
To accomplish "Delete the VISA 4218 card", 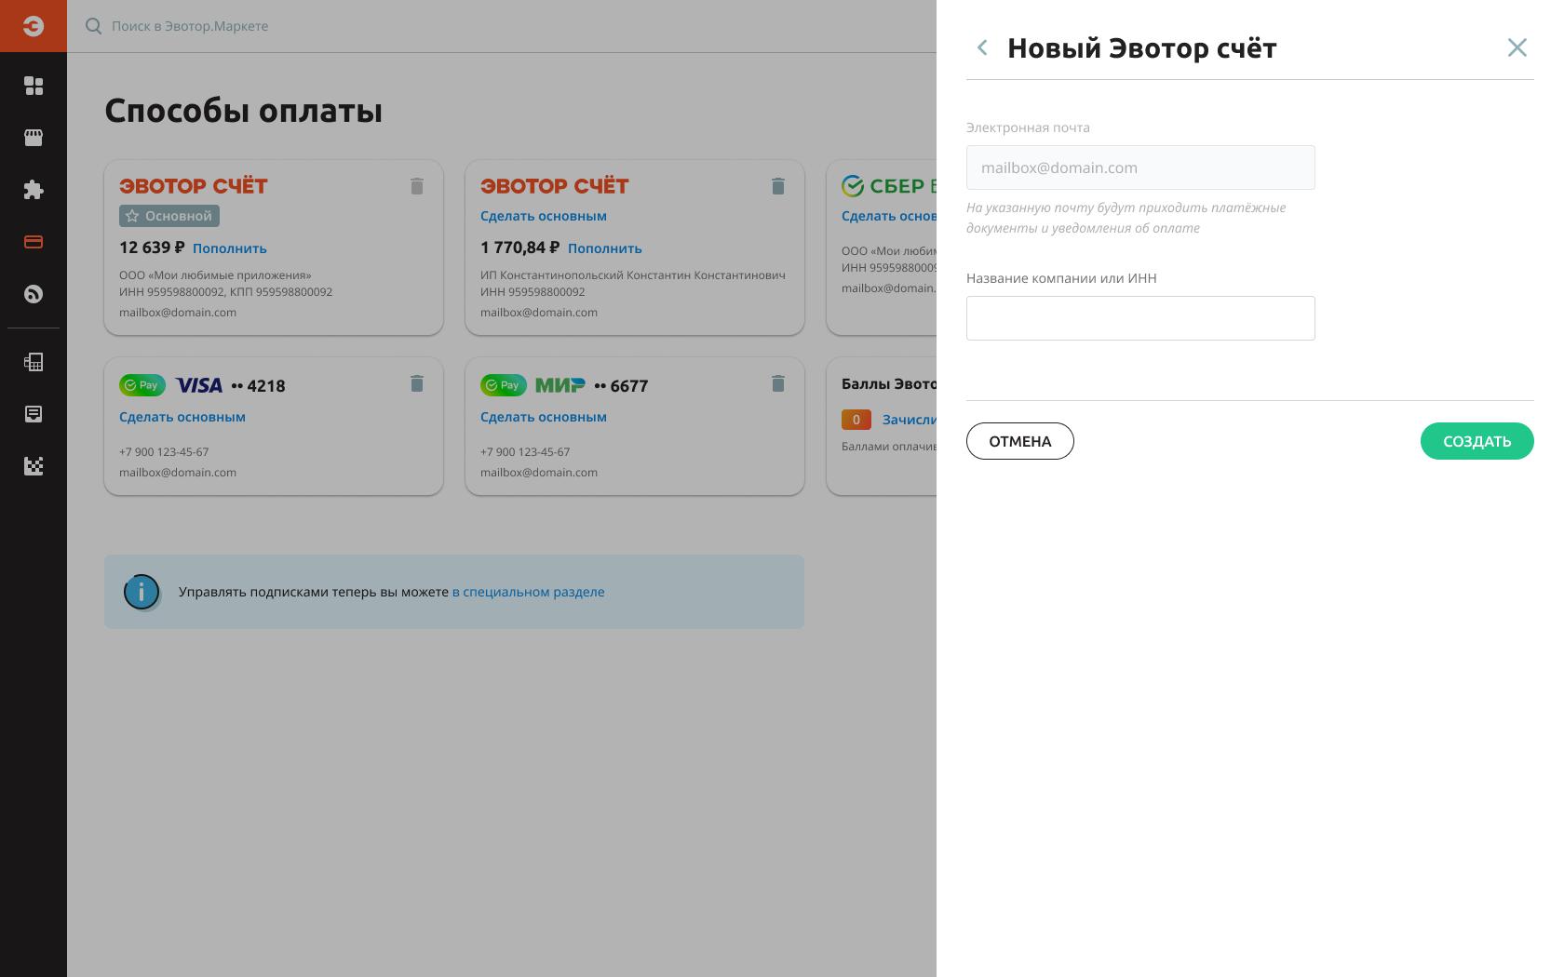I will pos(417,383).
